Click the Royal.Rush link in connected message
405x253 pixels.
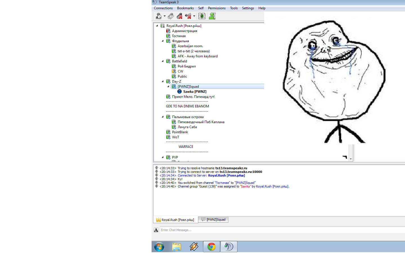tap(226, 175)
